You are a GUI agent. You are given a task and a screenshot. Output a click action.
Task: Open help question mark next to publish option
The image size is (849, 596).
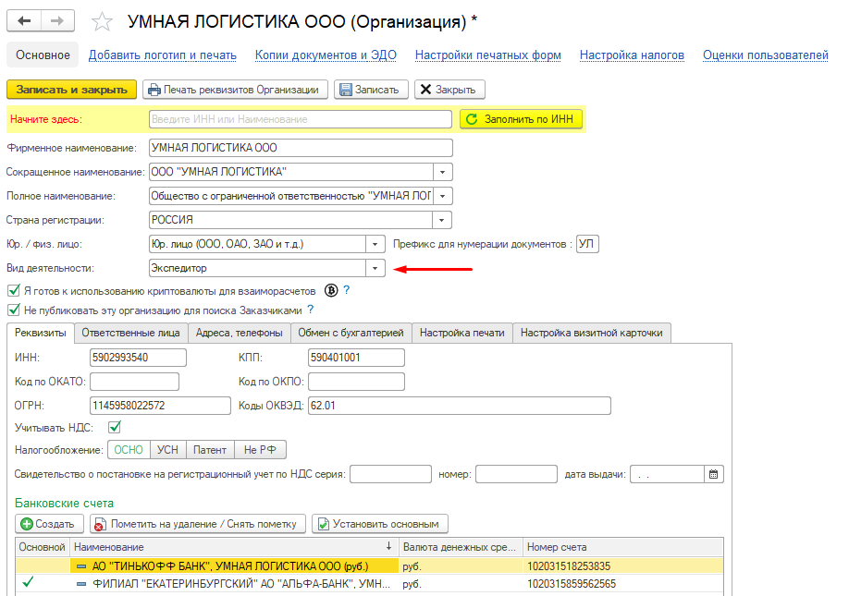310,310
